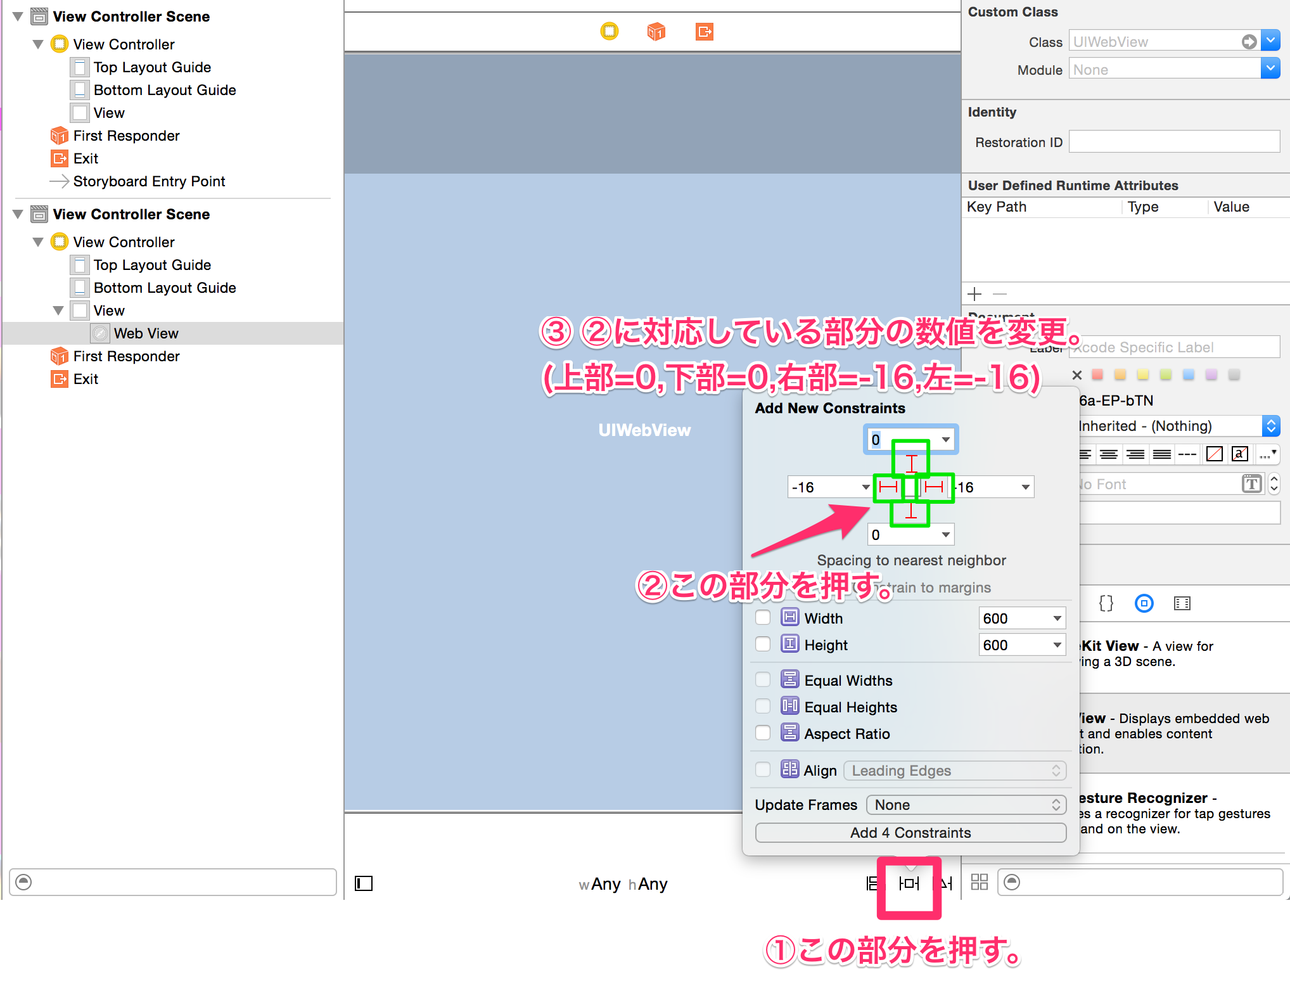This screenshot has height=1000, width=1290.
Task: Add a new User Defined Runtime Attribute
Action: tap(974, 293)
